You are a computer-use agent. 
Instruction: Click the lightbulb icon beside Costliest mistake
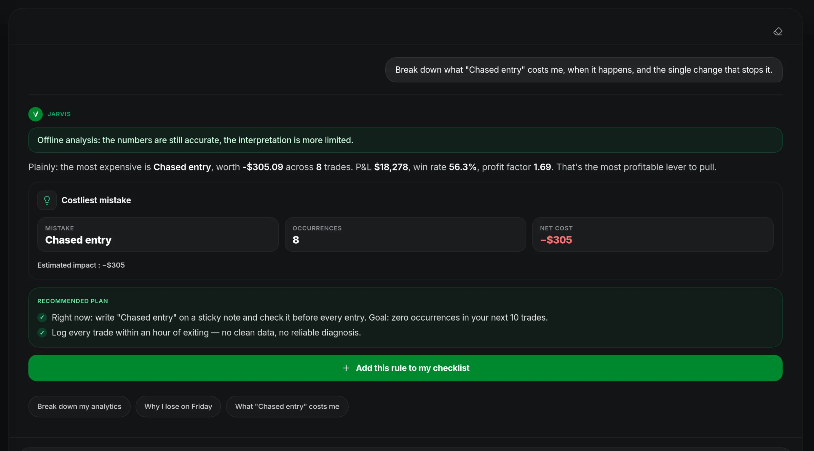pos(47,200)
